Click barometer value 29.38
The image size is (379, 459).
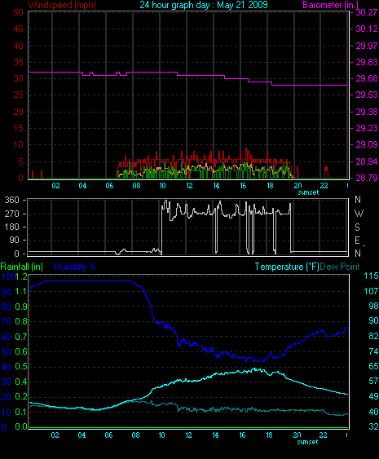(x=367, y=112)
